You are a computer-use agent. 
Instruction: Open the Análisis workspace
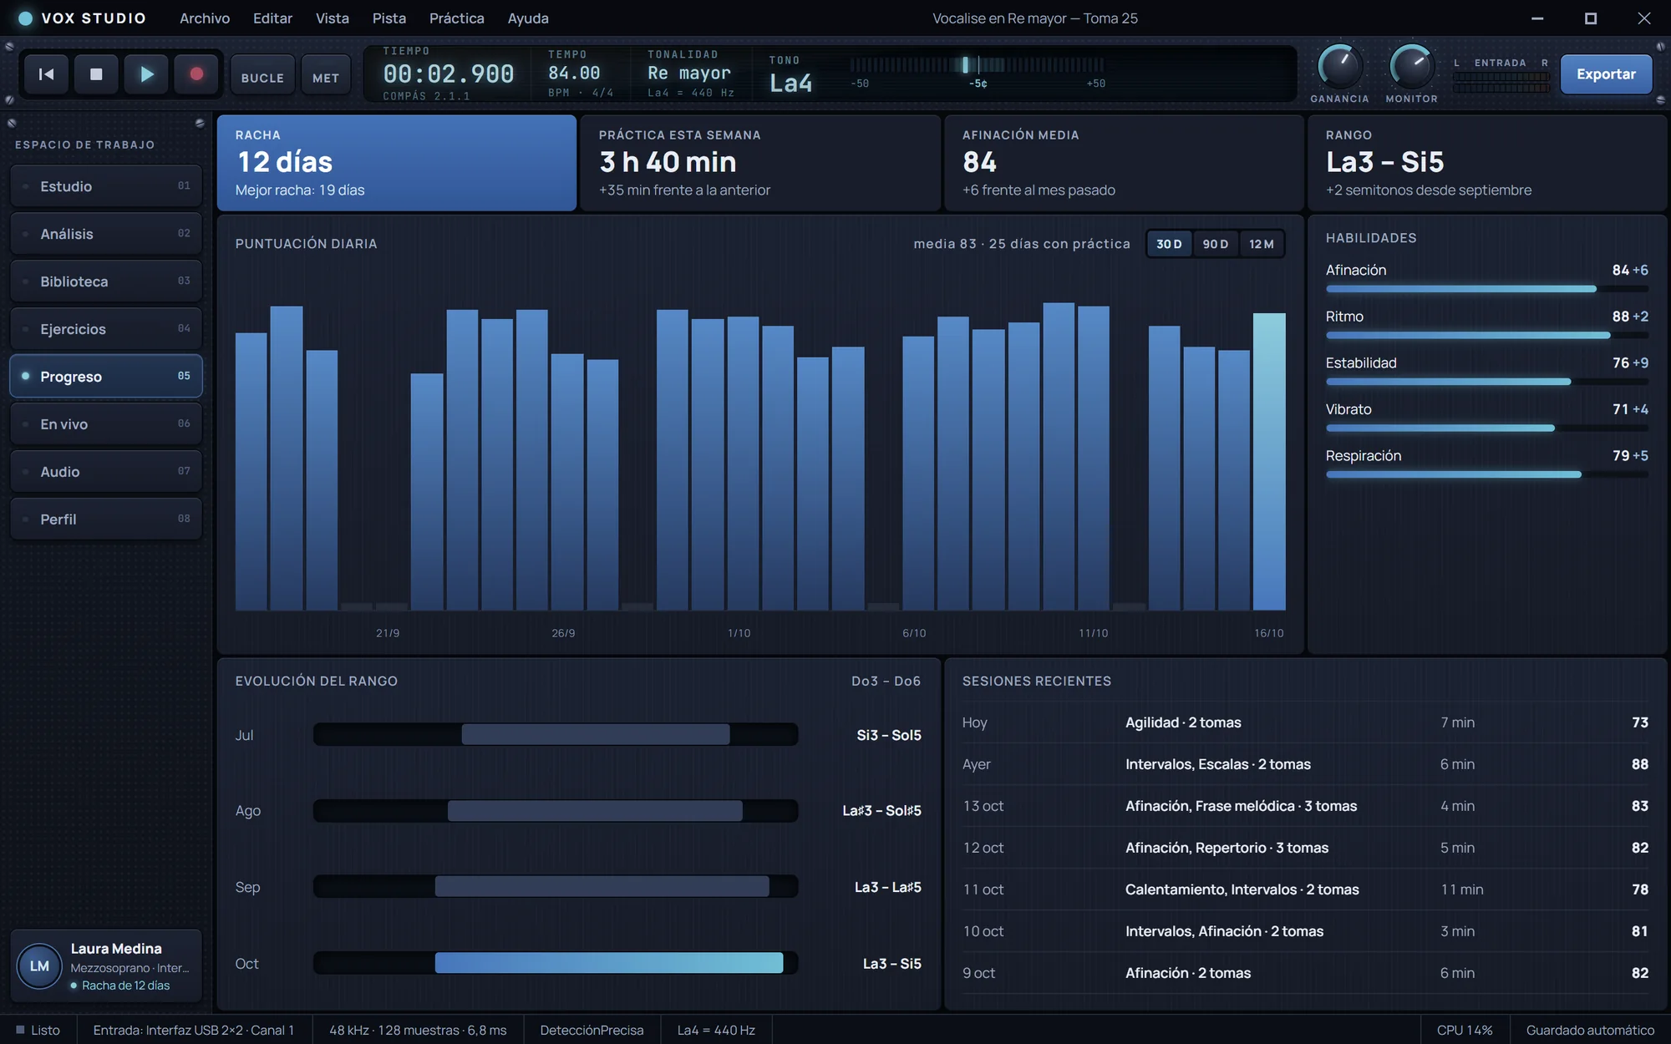pos(106,234)
